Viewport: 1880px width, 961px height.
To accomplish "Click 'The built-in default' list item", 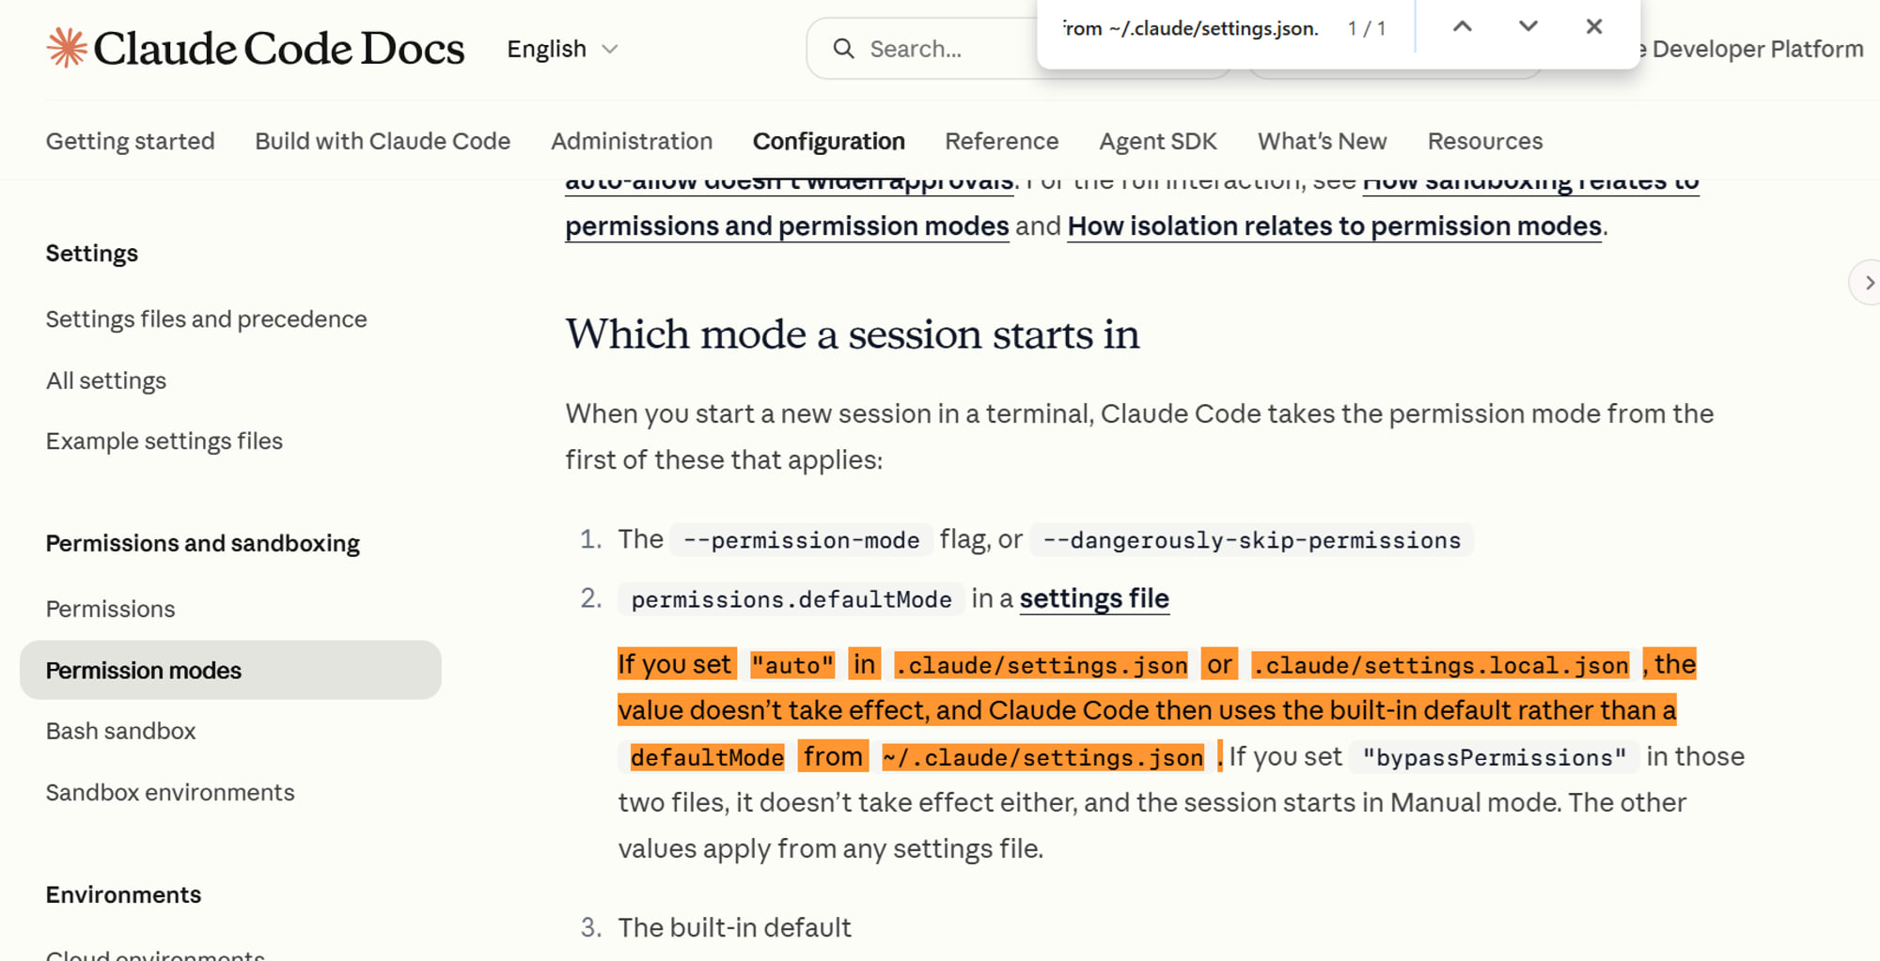I will click(734, 928).
